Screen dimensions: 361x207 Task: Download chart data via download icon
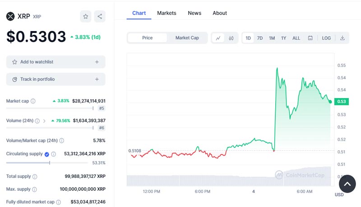pyautogui.click(x=342, y=38)
